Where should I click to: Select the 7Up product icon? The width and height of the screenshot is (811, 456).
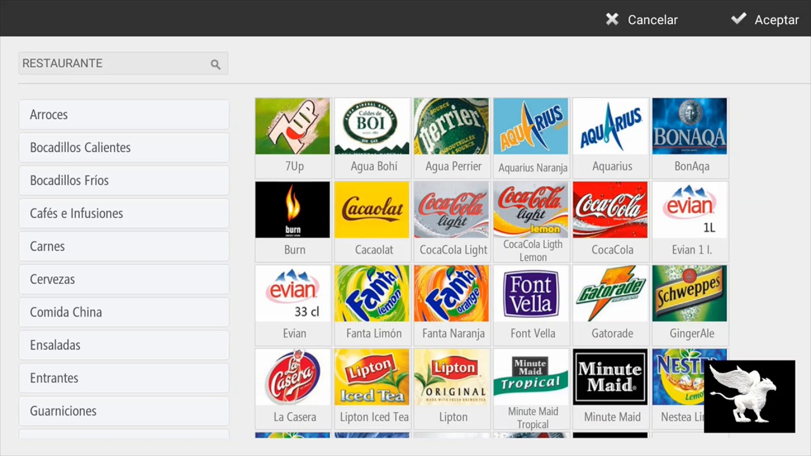click(x=293, y=137)
